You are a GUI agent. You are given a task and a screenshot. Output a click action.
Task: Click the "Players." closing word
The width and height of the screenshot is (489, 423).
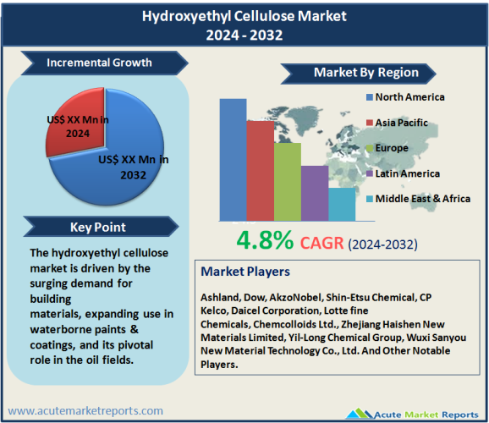(219, 365)
